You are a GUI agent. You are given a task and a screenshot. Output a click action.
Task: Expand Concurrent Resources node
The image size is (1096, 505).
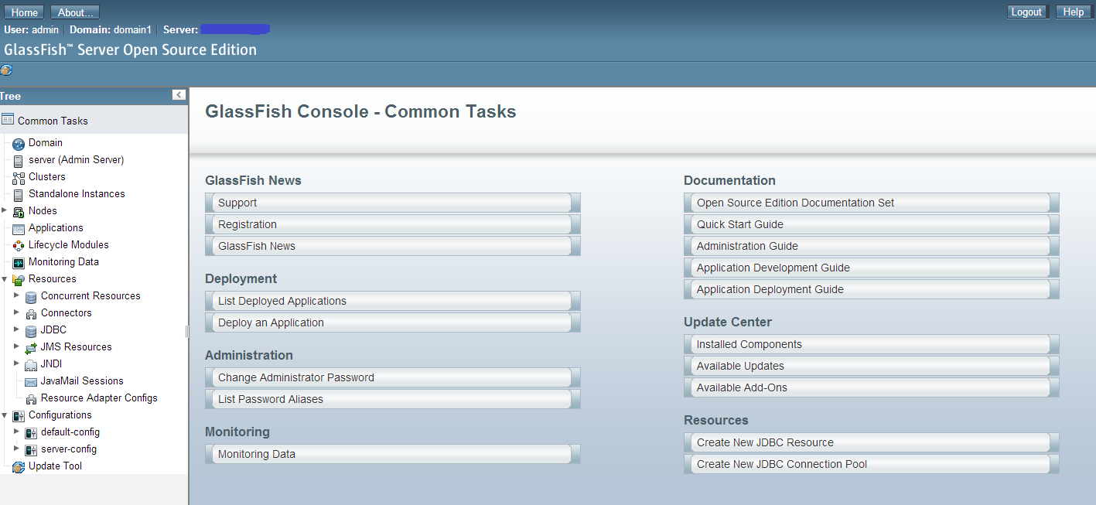point(16,295)
